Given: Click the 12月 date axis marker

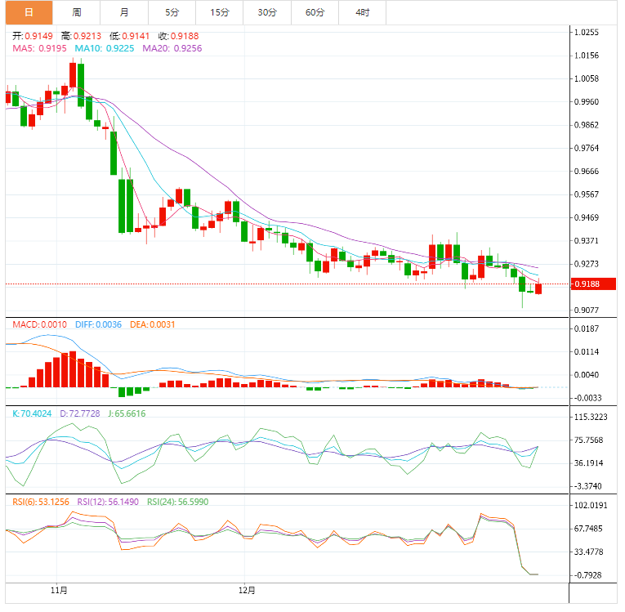Looking at the screenshot, I should pos(247,591).
